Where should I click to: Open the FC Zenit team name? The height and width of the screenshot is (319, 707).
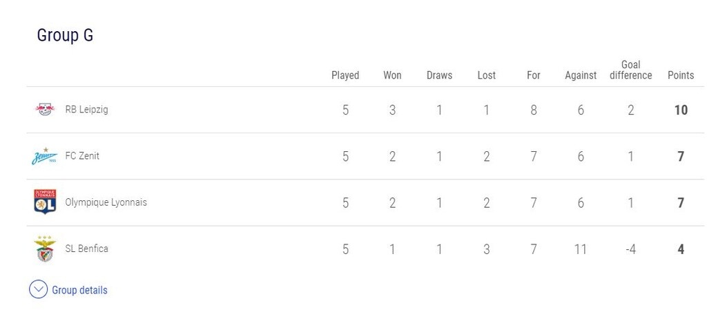pos(82,156)
